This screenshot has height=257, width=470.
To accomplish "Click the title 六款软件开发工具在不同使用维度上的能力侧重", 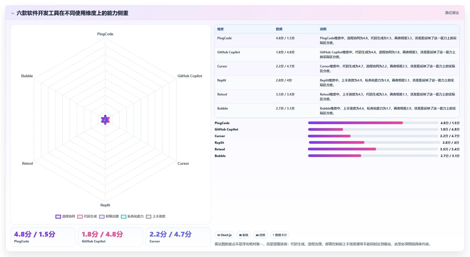I will pyautogui.click(x=72, y=13).
